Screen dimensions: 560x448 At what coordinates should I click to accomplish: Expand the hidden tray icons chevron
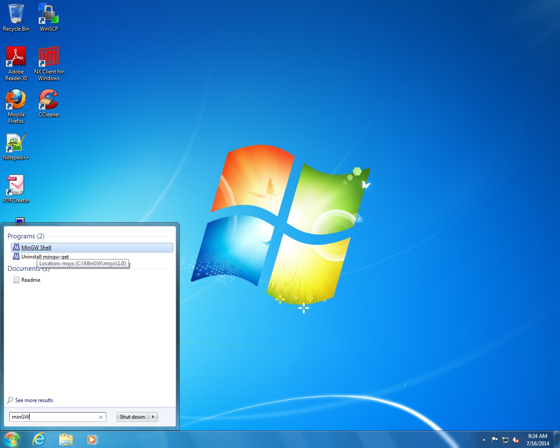tap(484, 440)
